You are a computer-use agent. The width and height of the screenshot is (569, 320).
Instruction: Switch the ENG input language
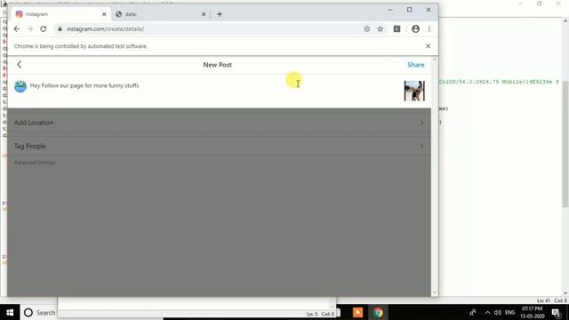[509, 312]
